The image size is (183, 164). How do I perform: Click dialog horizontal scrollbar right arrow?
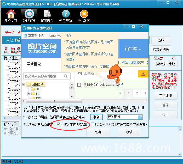[x=146, y=101]
